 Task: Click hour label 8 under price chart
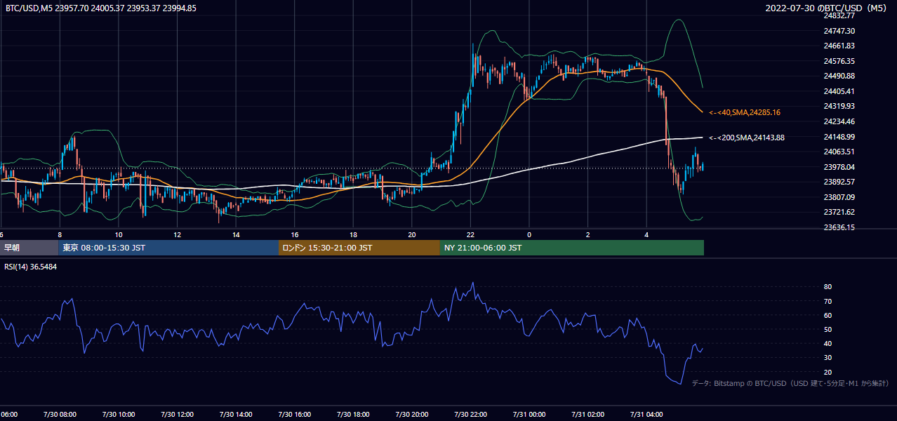[60, 235]
